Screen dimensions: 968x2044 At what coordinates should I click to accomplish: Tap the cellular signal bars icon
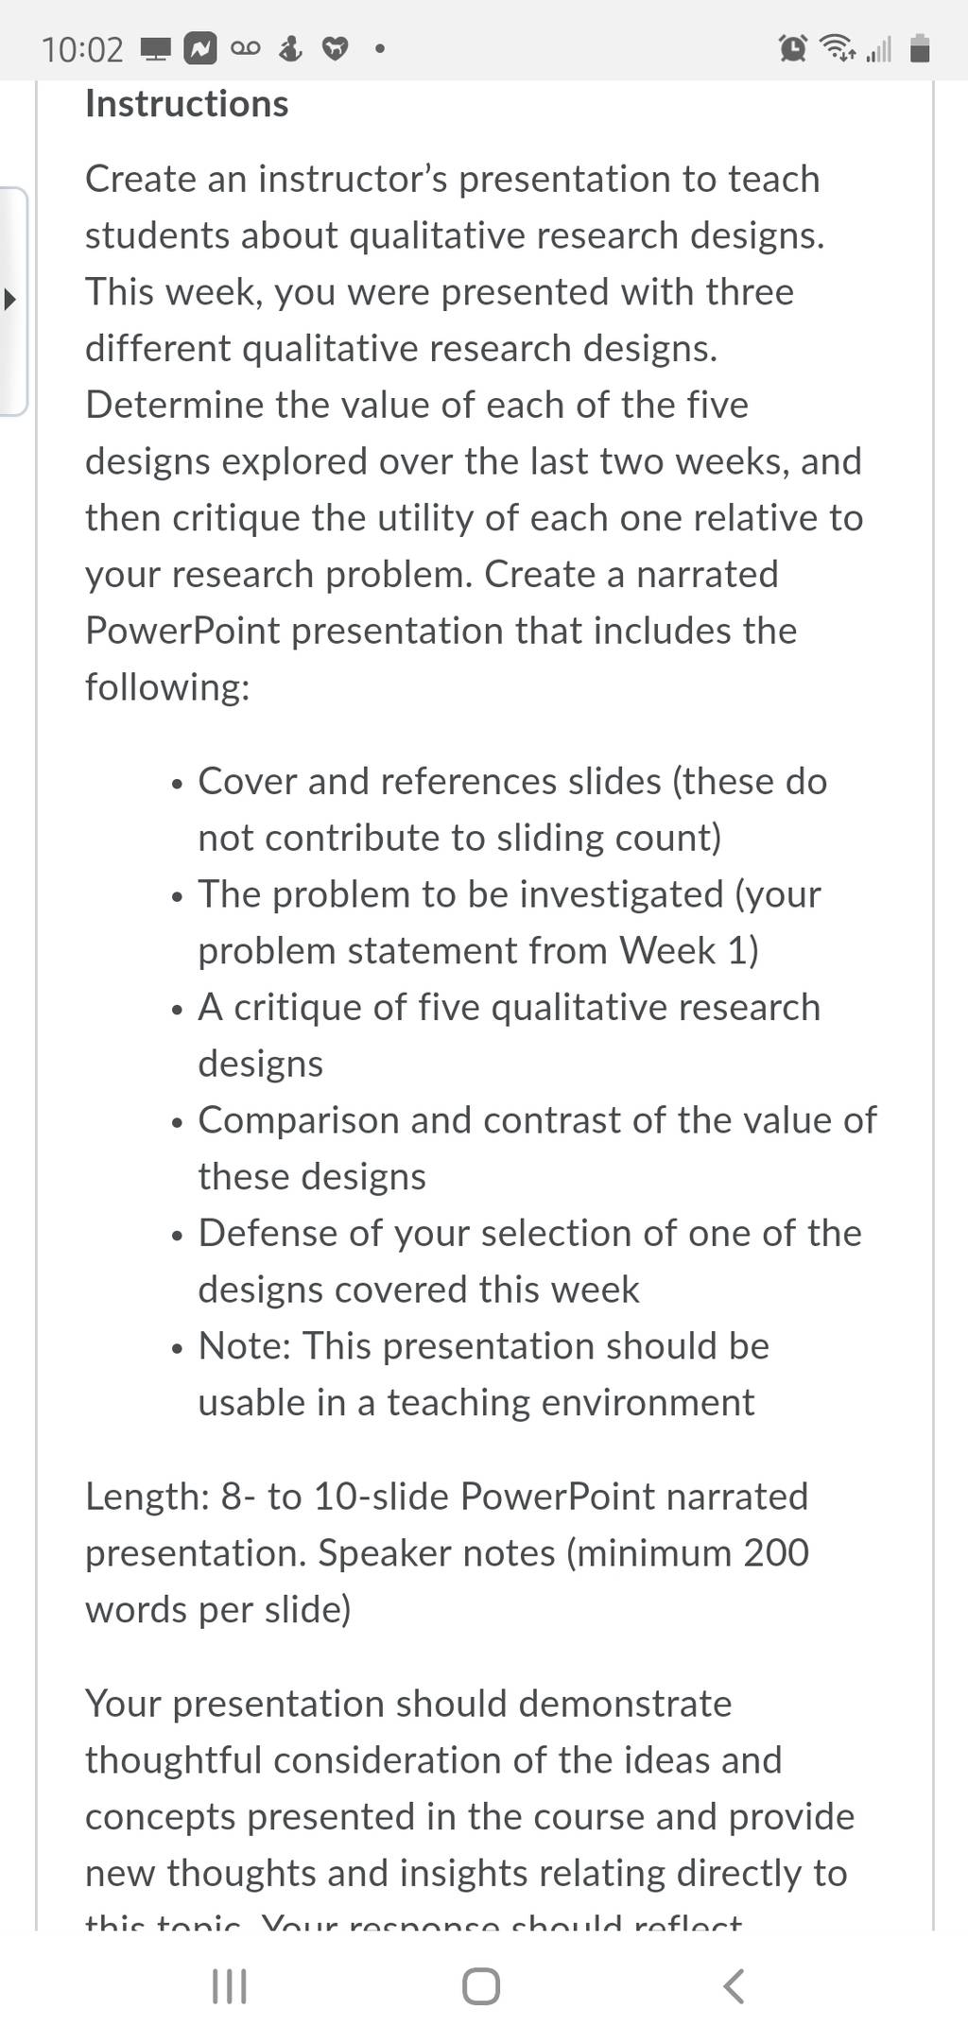(878, 49)
